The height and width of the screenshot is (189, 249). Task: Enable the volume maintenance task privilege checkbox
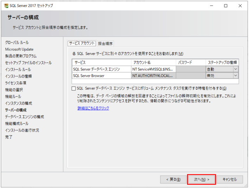tap(73, 89)
